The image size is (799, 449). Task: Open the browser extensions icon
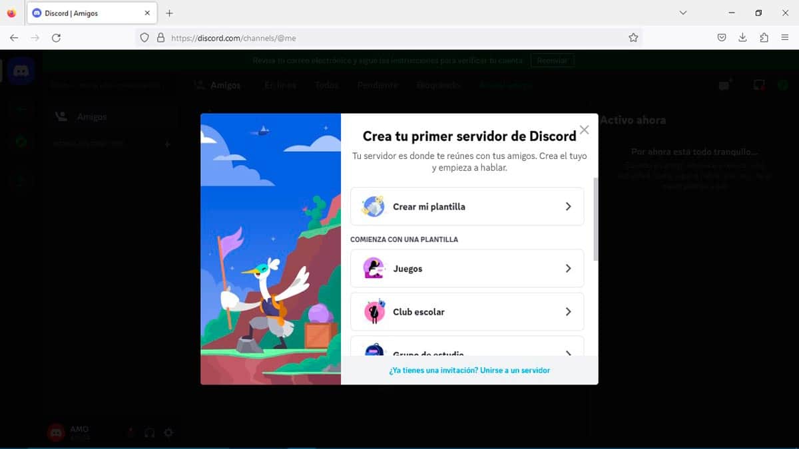tap(764, 38)
